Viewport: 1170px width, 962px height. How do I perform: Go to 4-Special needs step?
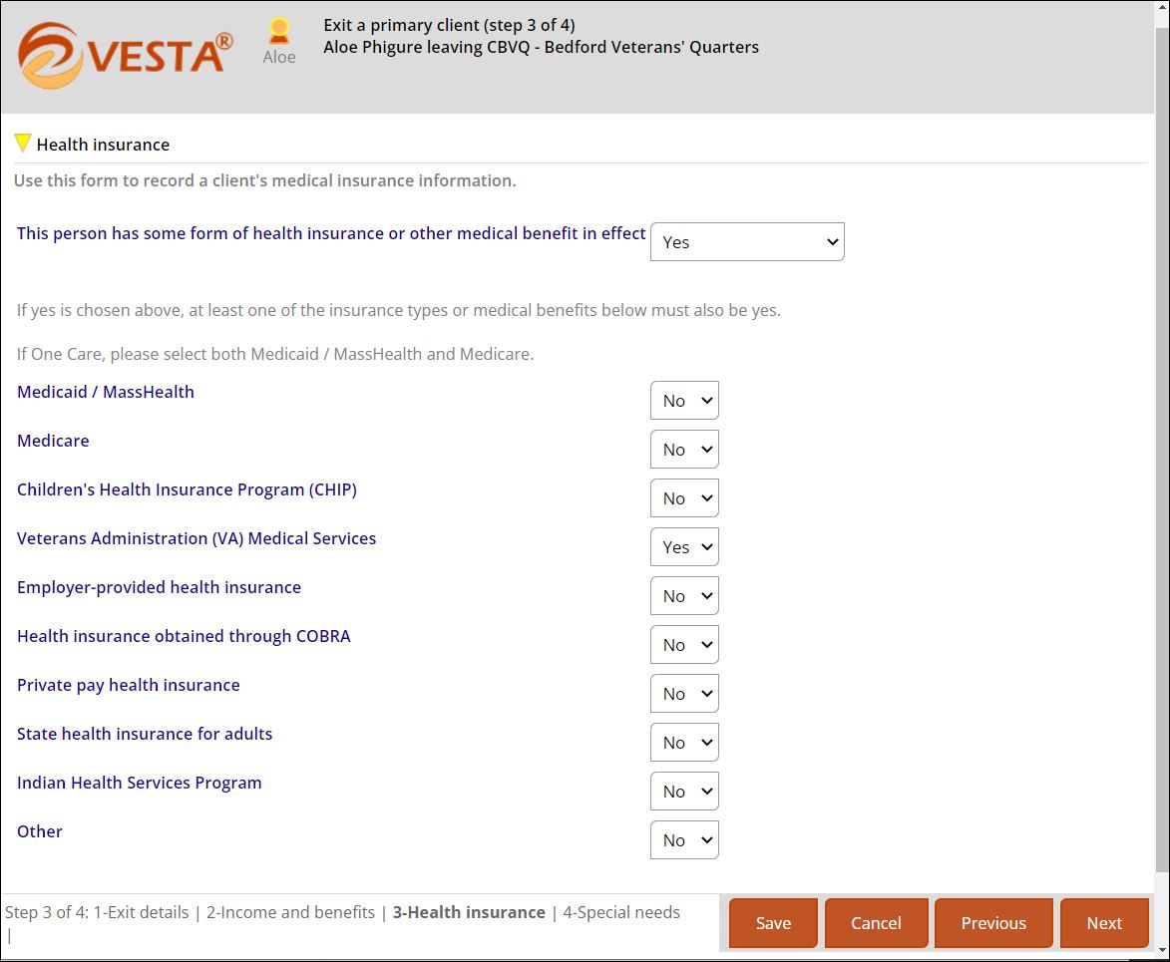620,912
